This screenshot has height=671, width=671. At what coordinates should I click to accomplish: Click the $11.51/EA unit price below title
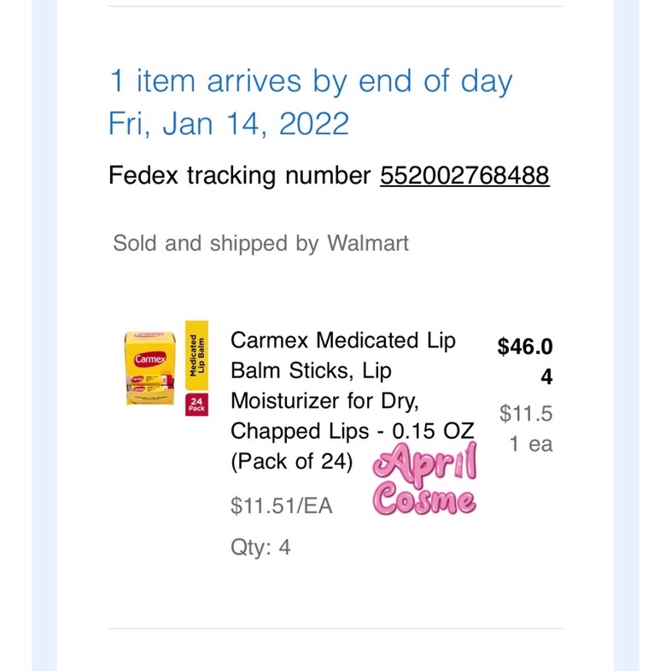pos(281,505)
